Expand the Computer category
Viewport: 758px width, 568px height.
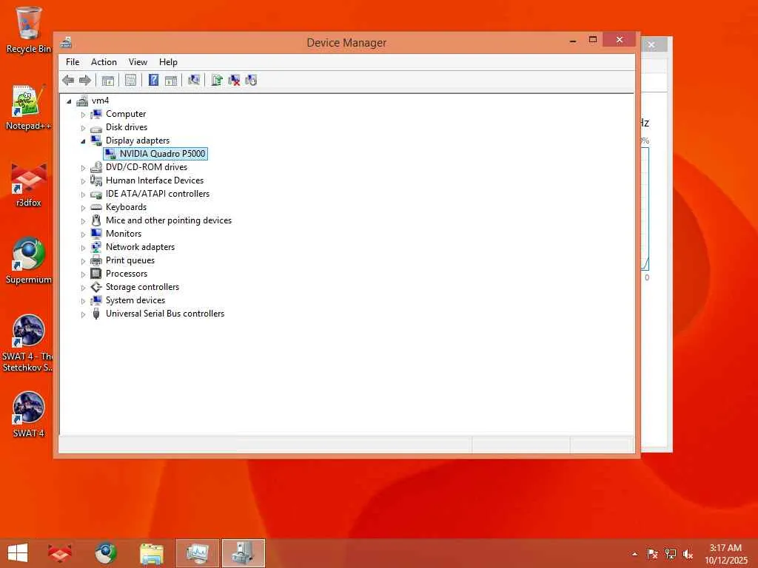pos(83,115)
